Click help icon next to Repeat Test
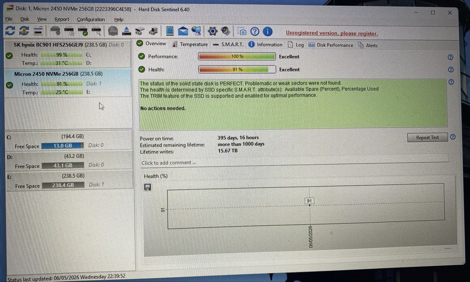Viewport: 470px width, 282px height. pos(453,137)
